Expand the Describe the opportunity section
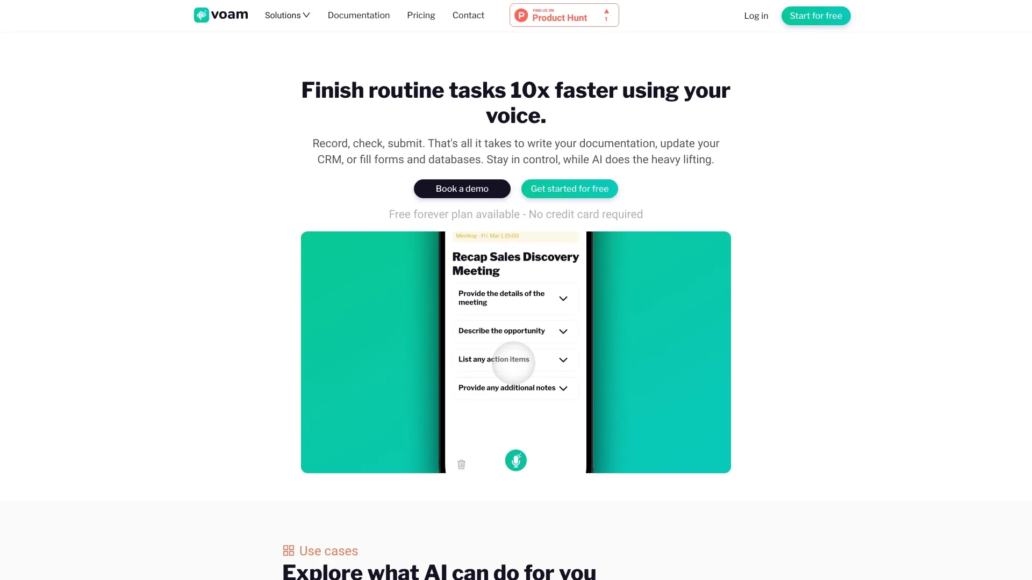 563,331
